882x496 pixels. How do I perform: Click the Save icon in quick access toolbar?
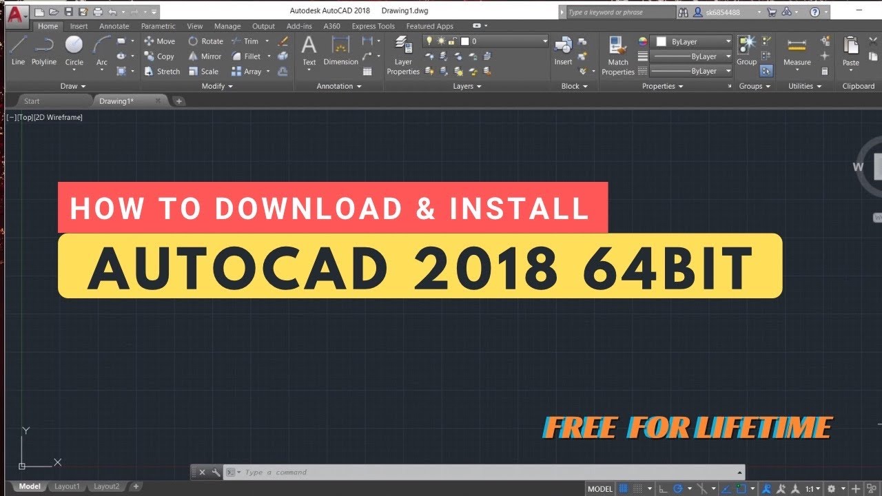68,12
